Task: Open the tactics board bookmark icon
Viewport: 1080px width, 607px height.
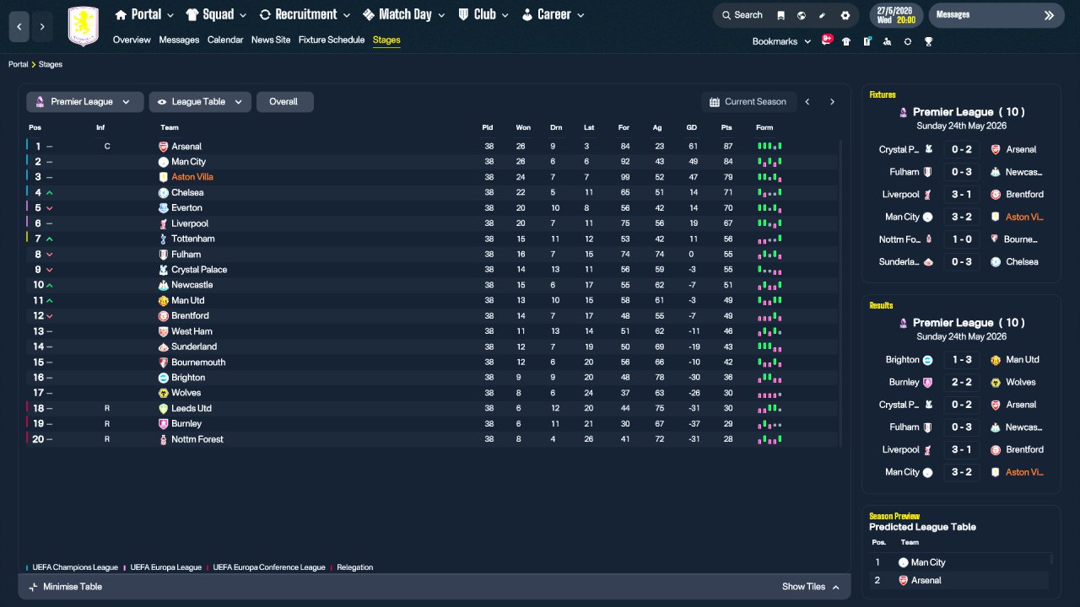Action: (867, 41)
